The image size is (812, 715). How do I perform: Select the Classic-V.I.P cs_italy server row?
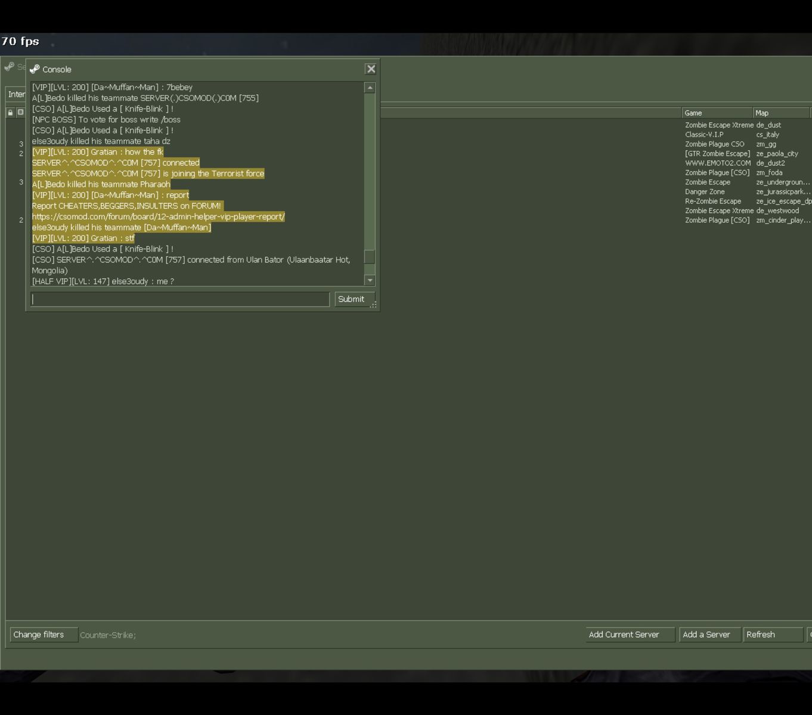[745, 135]
